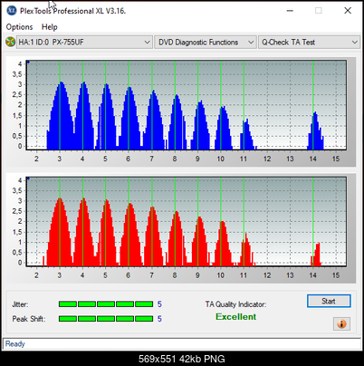
Task: Click the TA Quality Indicator label
Action: tap(235, 304)
